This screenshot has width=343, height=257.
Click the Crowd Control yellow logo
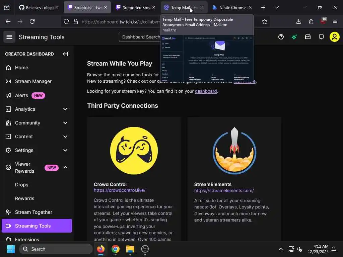[134, 151]
